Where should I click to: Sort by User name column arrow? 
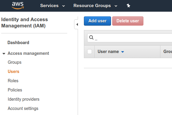123,52
